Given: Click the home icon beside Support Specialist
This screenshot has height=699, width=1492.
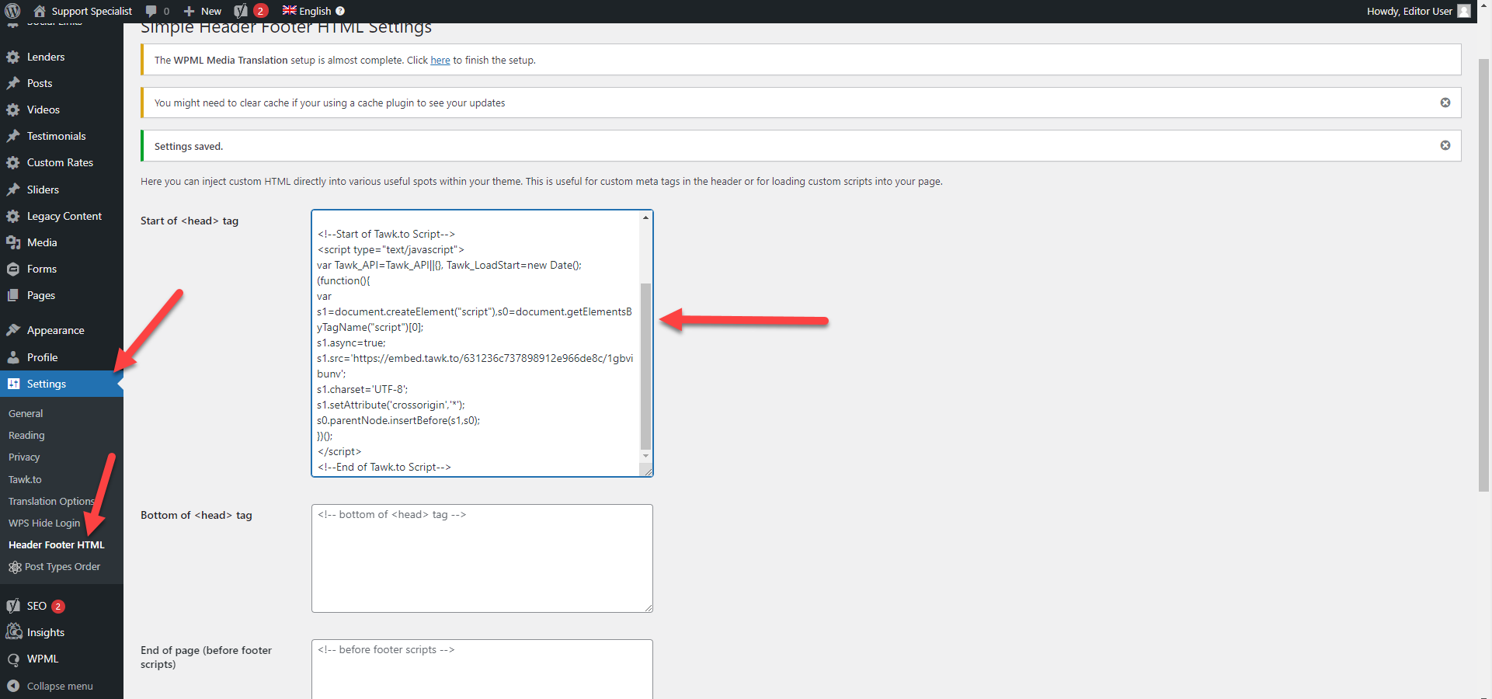Looking at the screenshot, I should point(40,11).
